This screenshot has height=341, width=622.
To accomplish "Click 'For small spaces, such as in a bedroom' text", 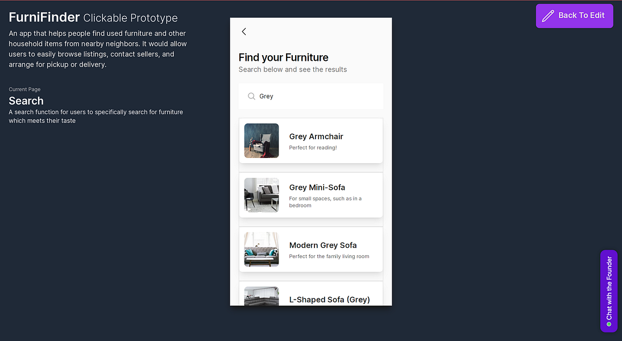I will point(325,202).
